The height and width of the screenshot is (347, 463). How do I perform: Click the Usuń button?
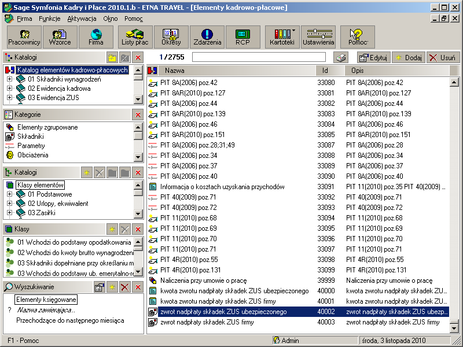tap(443, 57)
